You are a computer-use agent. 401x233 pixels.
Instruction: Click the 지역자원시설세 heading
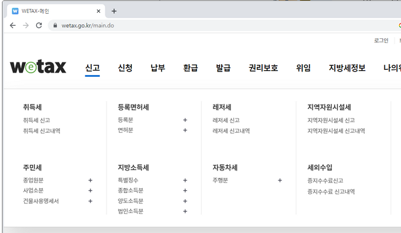point(329,107)
